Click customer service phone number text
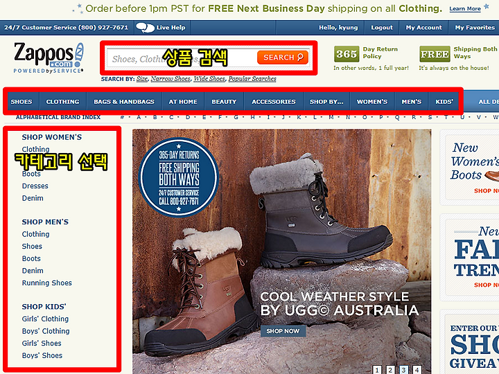This screenshot has height=374, width=499. coord(67,28)
